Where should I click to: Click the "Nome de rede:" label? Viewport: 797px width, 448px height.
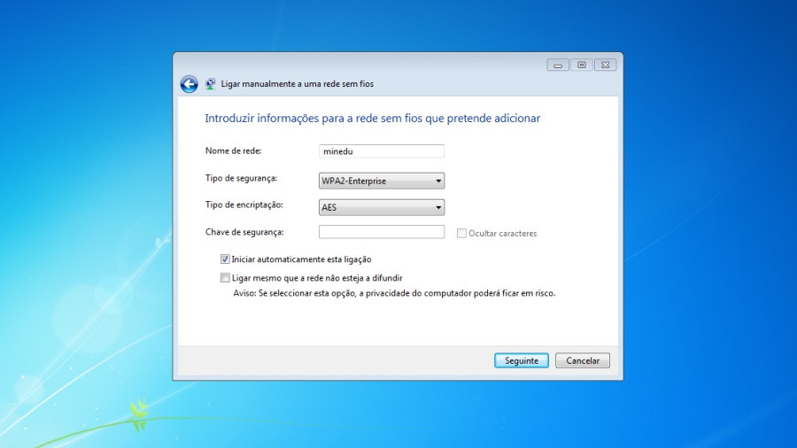point(234,151)
